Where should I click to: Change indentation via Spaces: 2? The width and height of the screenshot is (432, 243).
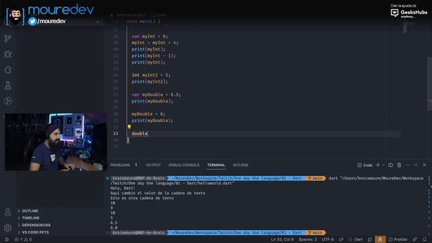click(x=308, y=240)
